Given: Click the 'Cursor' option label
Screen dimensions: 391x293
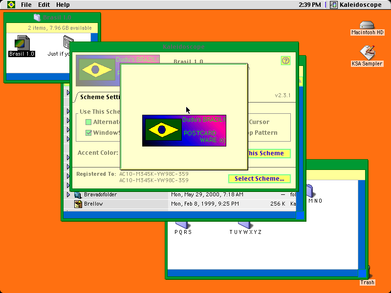Looking at the screenshot, I should 259,122.
